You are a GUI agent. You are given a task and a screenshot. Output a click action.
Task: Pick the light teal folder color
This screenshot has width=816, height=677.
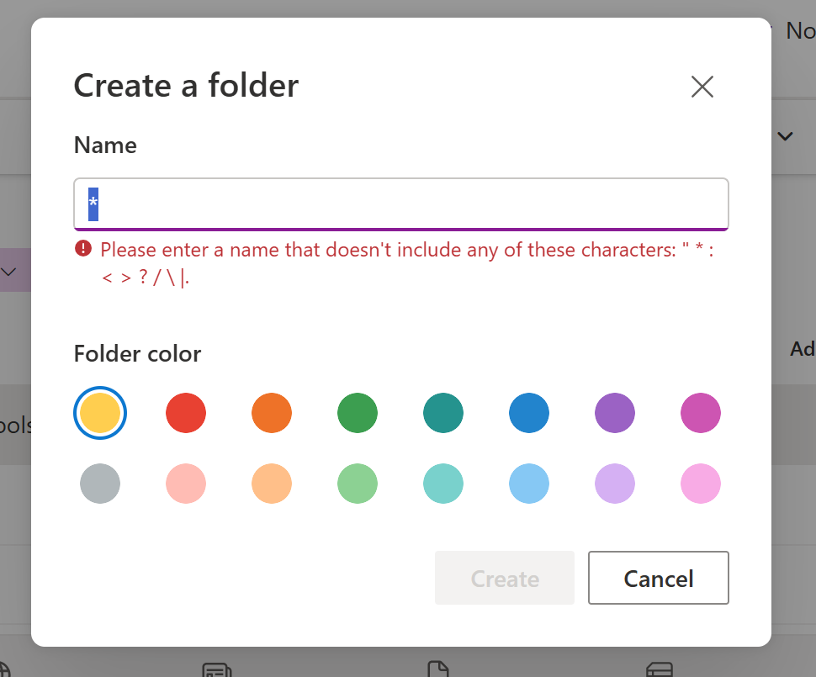(x=443, y=484)
